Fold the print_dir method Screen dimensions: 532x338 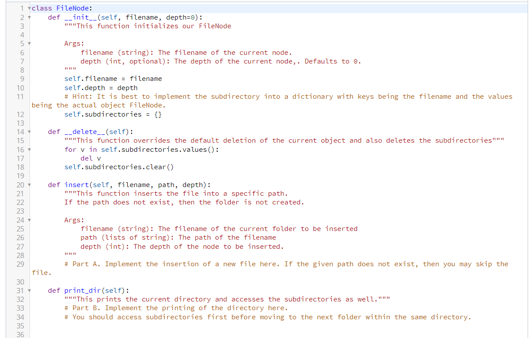click(x=29, y=290)
